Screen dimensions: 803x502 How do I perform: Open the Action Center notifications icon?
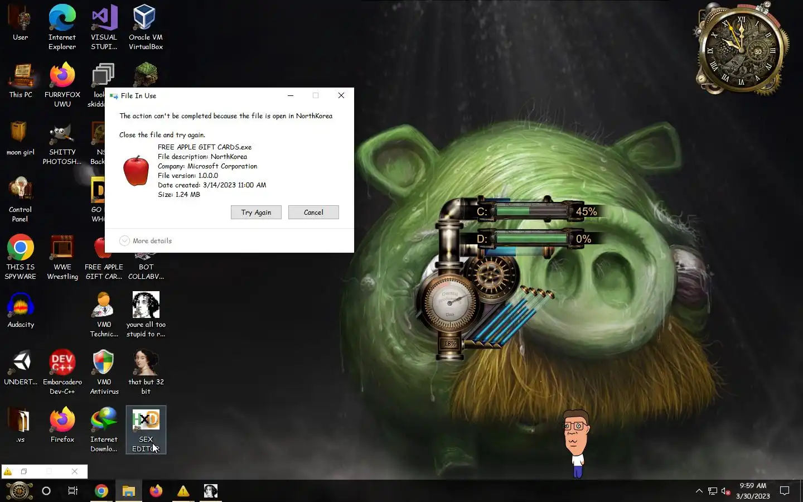[785, 491]
